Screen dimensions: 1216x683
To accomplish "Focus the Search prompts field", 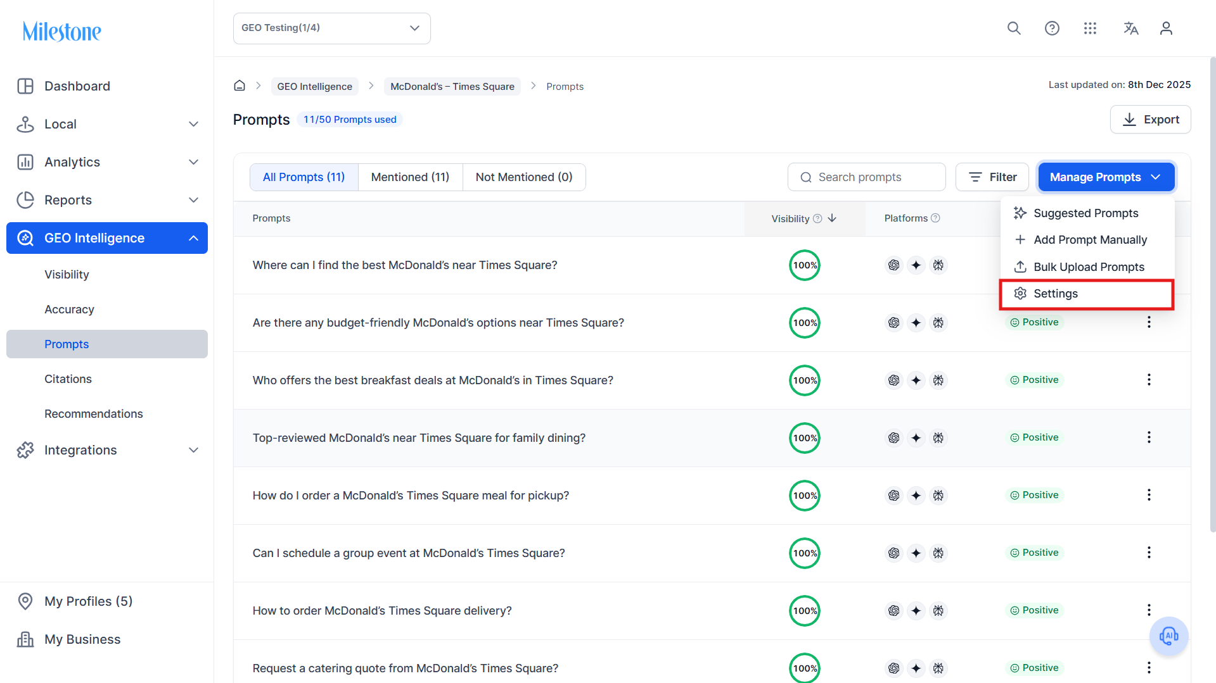I will point(867,177).
